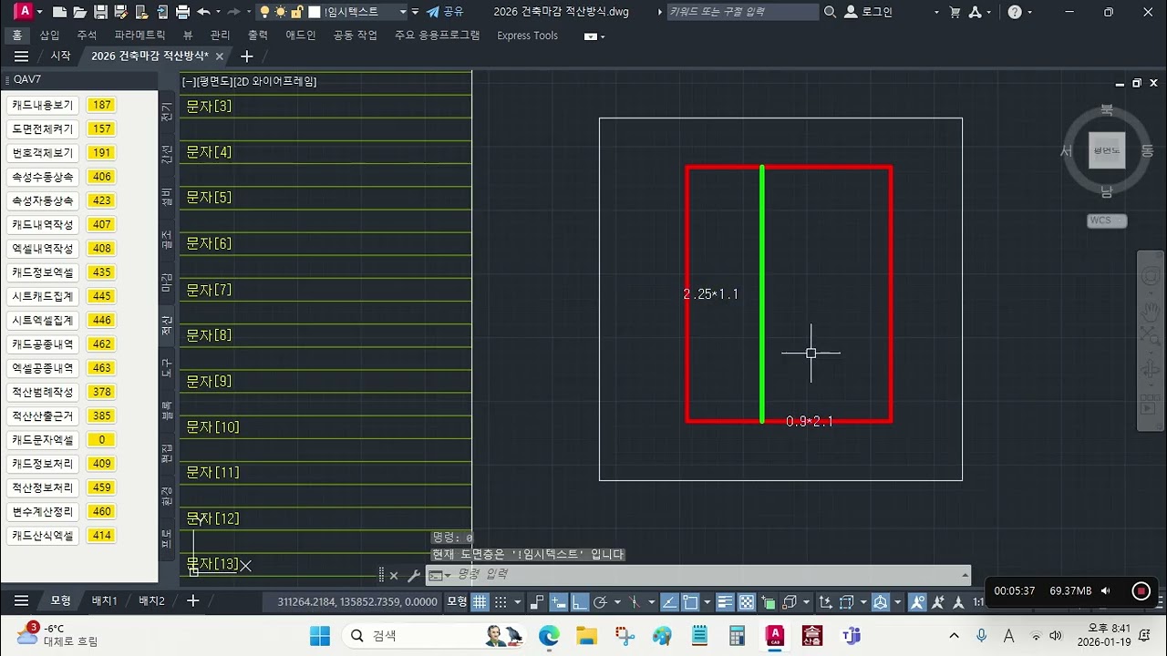Open the Express Tools ribbon tab

527,36
